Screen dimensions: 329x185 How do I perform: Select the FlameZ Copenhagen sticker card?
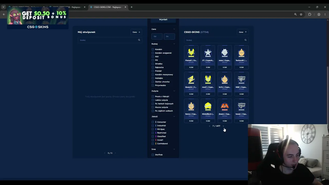(191, 57)
